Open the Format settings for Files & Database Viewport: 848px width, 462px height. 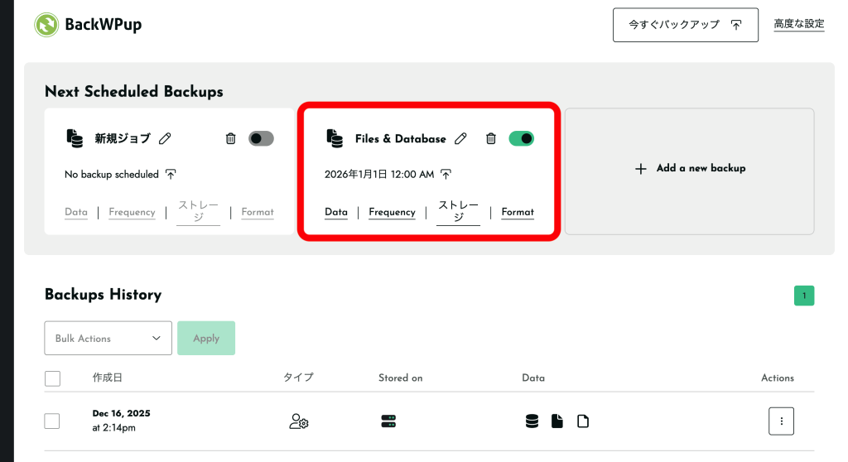[x=518, y=212]
